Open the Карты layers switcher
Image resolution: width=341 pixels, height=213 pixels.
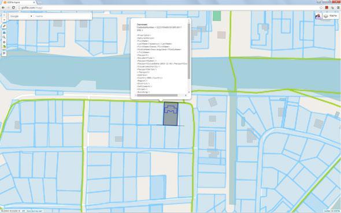point(331,16)
